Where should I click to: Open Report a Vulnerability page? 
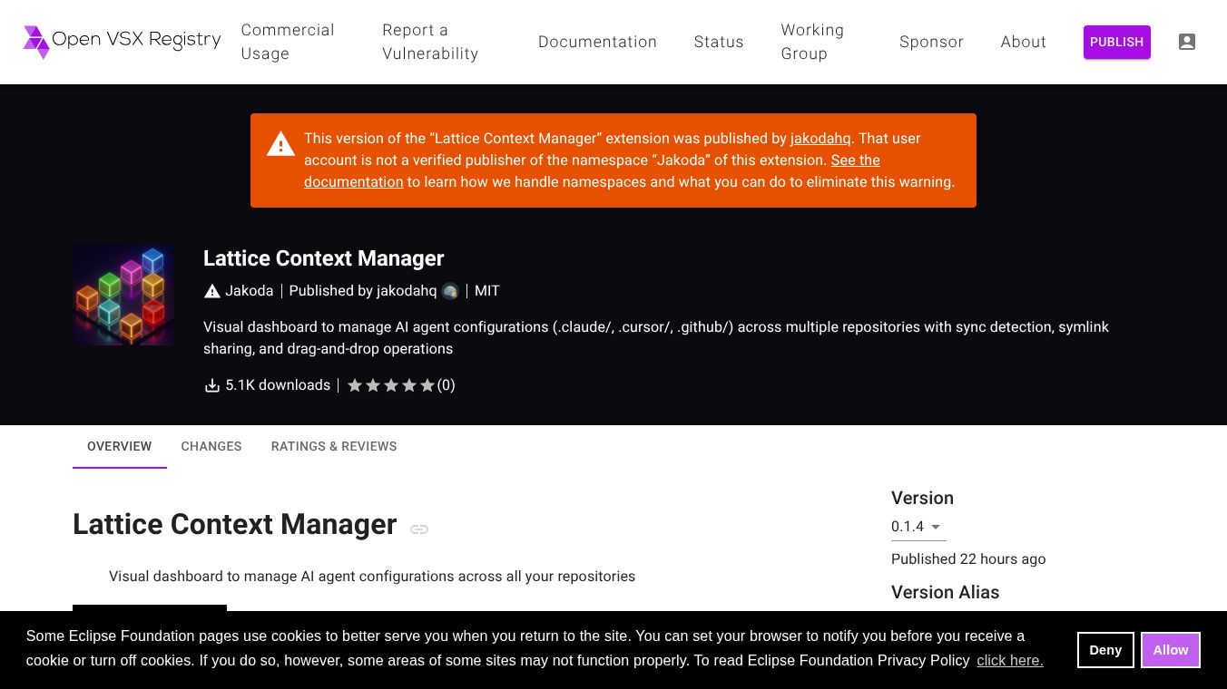click(x=430, y=42)
